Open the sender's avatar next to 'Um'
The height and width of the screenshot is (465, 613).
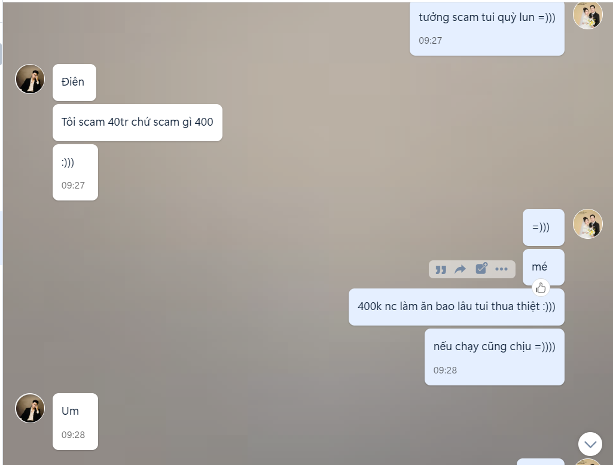30,408
